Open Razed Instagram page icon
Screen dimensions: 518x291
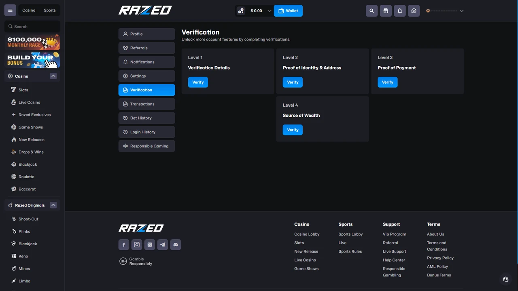(x=137, y=245)
